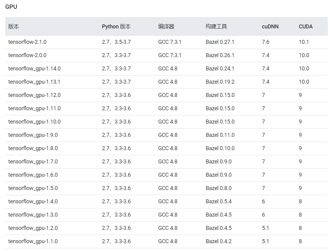Image resolution: width=332 pixels, height=251 pixels.
Task: Select the tensorflow_gpu-1.5.0 cell
Action: [33, 188]
